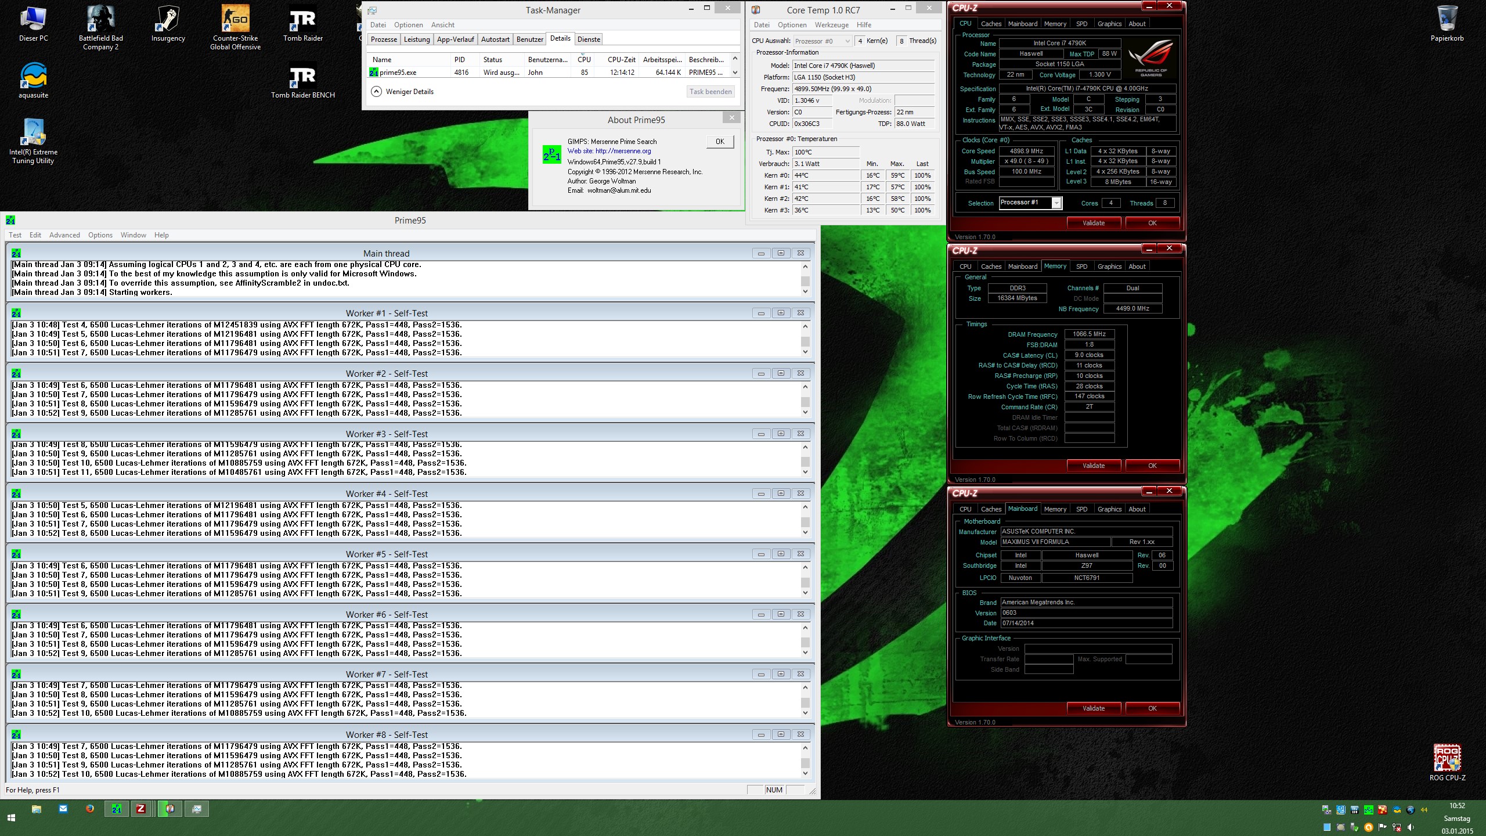Click the Firefox icon in taskbar
The image size is (1486, 836).
(x=89, y=808)
